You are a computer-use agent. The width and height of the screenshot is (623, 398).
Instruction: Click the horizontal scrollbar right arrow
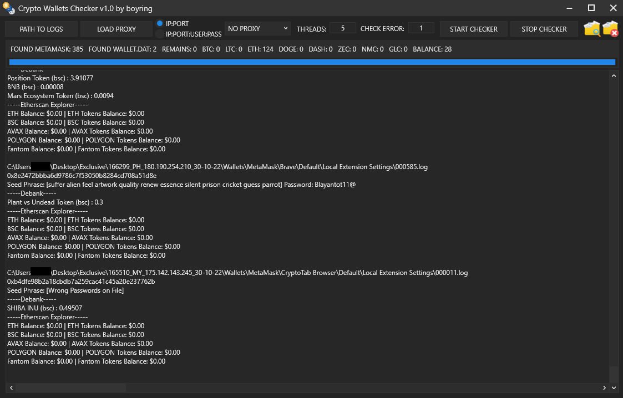604,388
